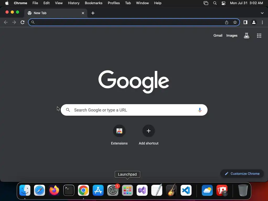Click the Stage Manager windows icon
The width and height of the screenshot is (268, 201).
pyautogui.click(x=206, y=3)
